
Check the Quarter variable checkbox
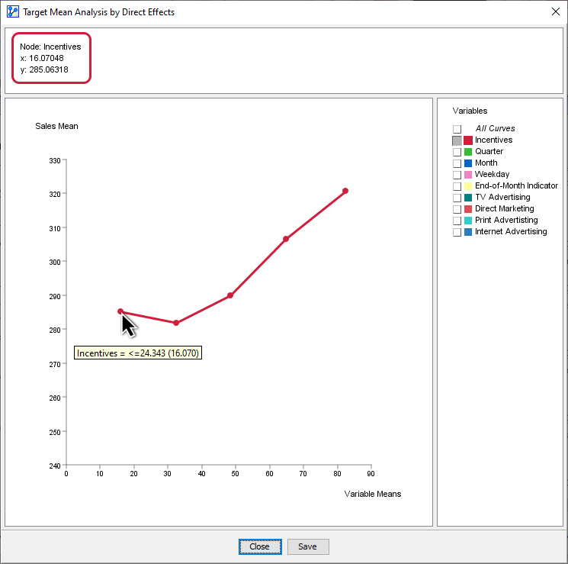pos(457,152)
